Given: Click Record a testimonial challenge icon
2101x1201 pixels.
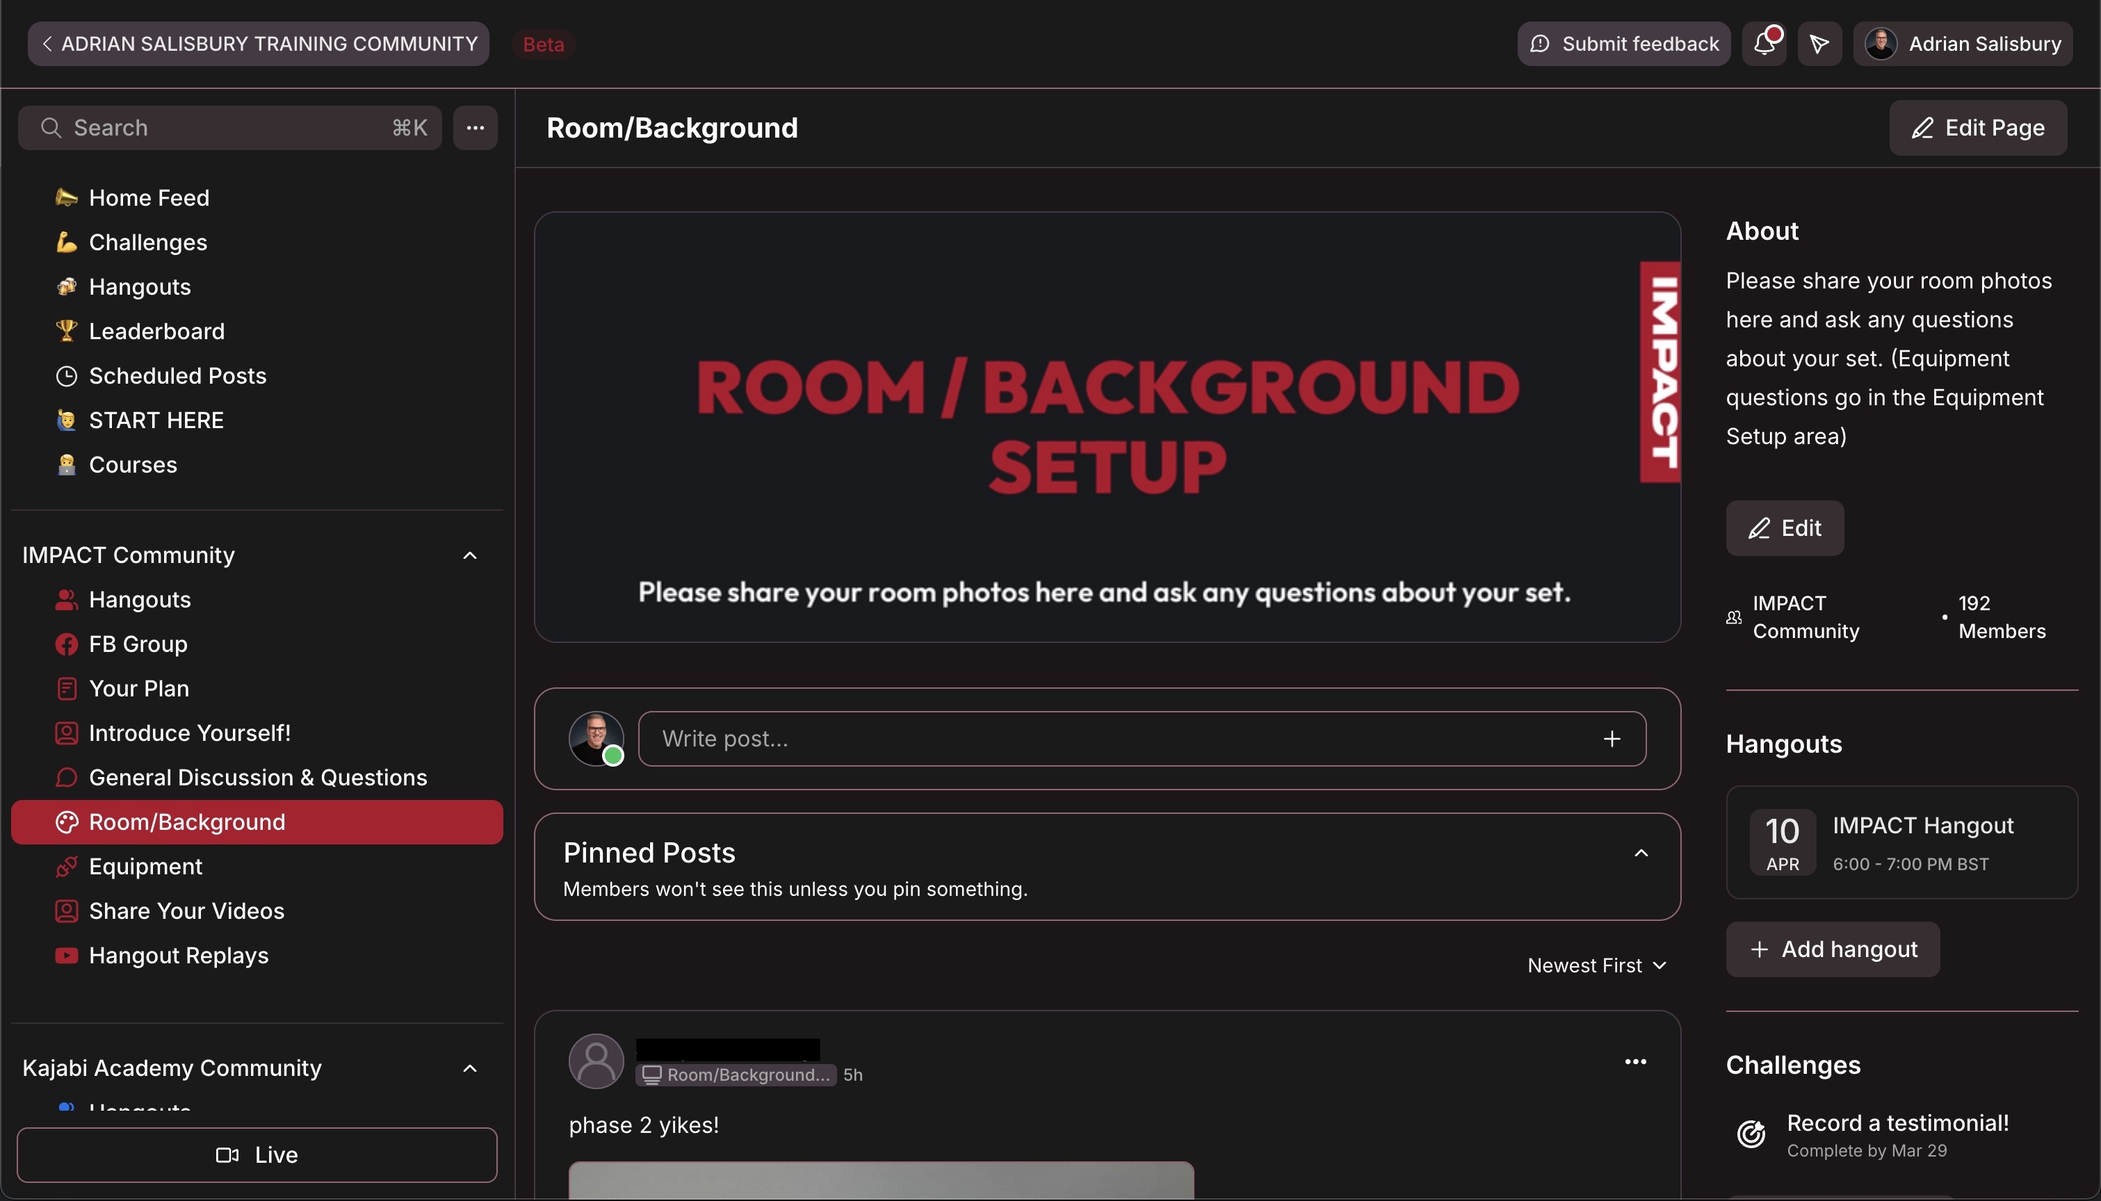Looking at the screenshot, I should (x=1751, y=1134).
